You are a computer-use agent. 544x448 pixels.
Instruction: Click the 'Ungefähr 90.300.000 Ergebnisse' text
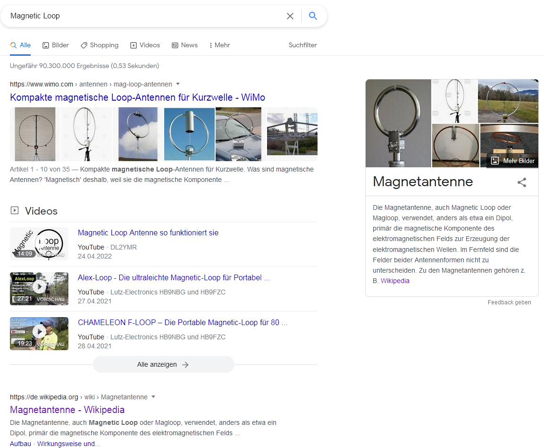pyautogui.click(x=84, y=66)
